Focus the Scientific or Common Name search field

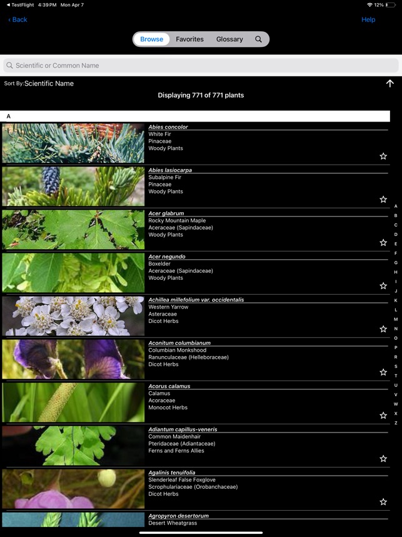pyautogui.click(x=201, y=66)
